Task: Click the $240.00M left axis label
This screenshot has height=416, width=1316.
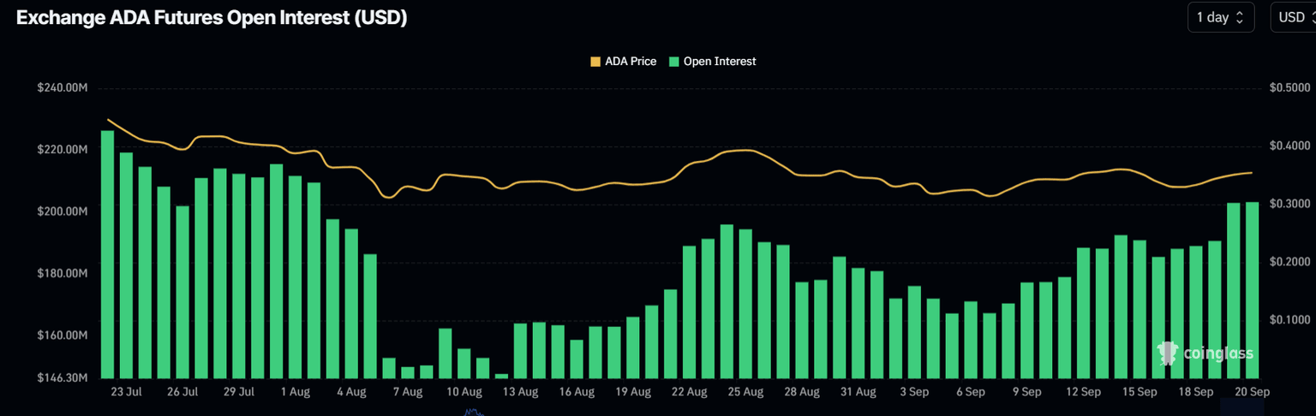Action: pos(63,88)
